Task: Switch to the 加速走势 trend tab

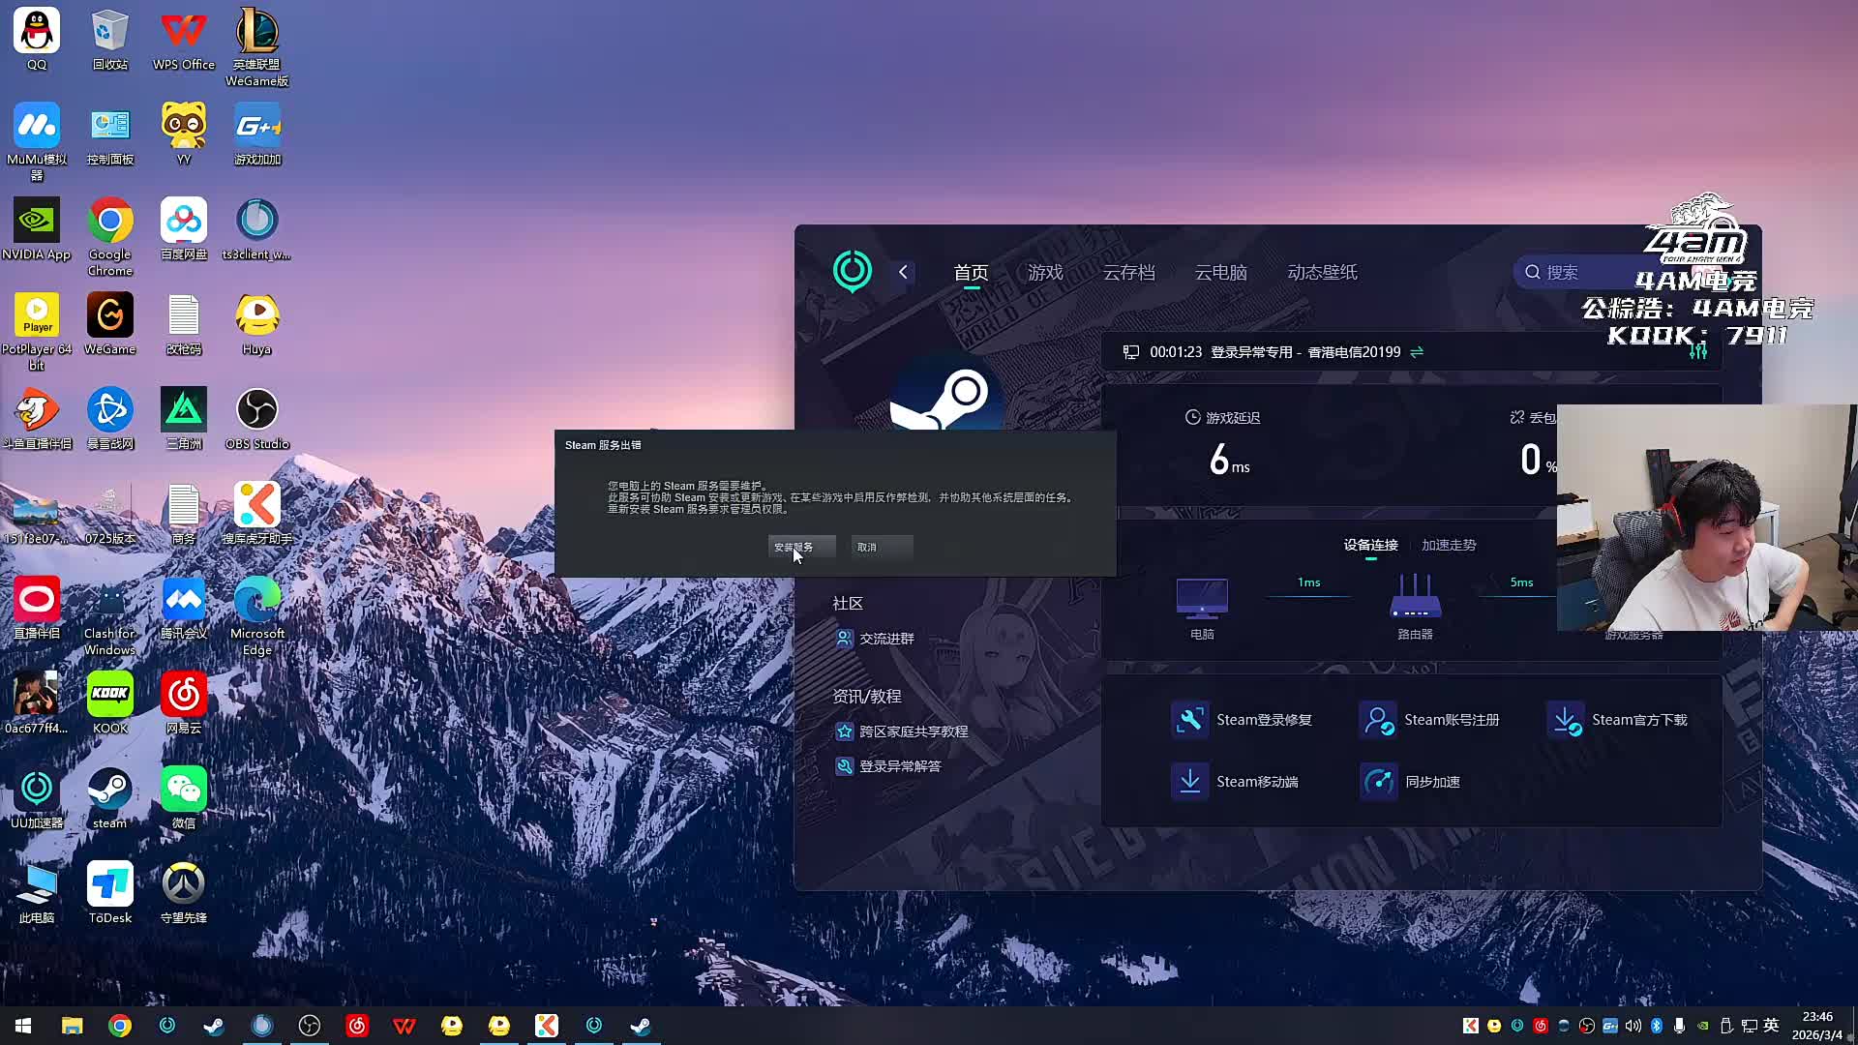Action: point(1449,546)
